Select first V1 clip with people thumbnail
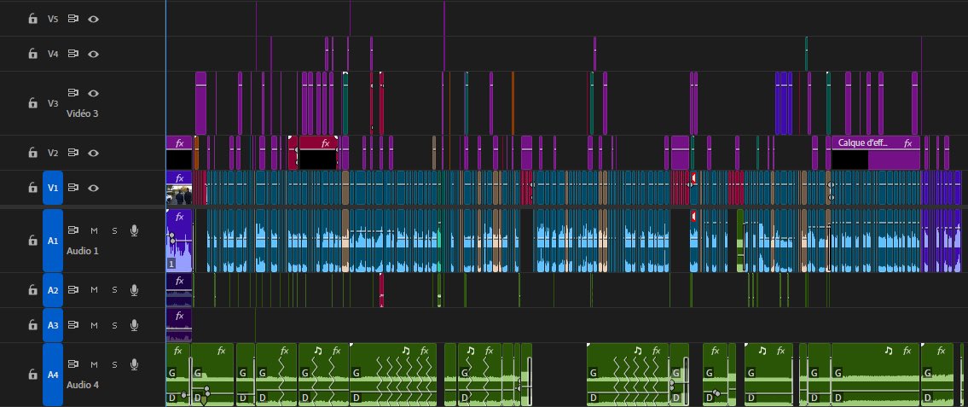Viewport: 968px width, 407px height. pos(179,188)
